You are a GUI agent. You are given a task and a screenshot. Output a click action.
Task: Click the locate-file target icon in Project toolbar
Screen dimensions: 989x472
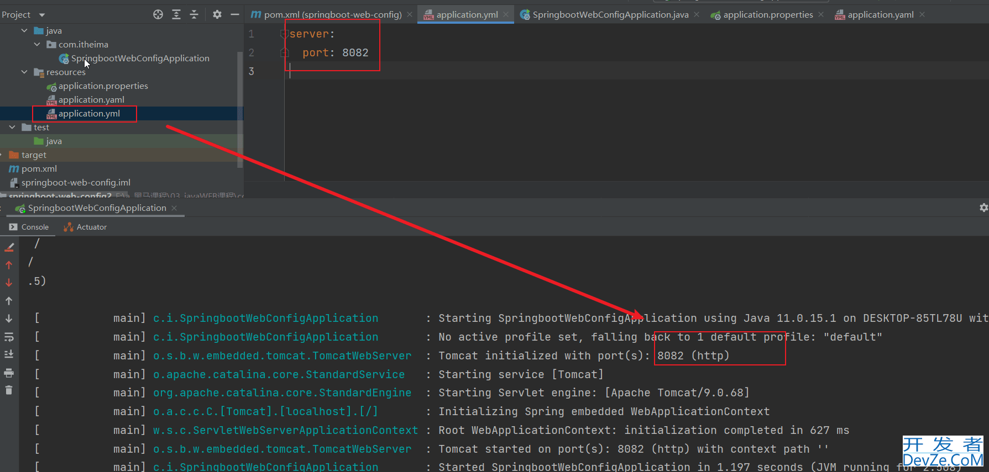click(x=158, y=14)
